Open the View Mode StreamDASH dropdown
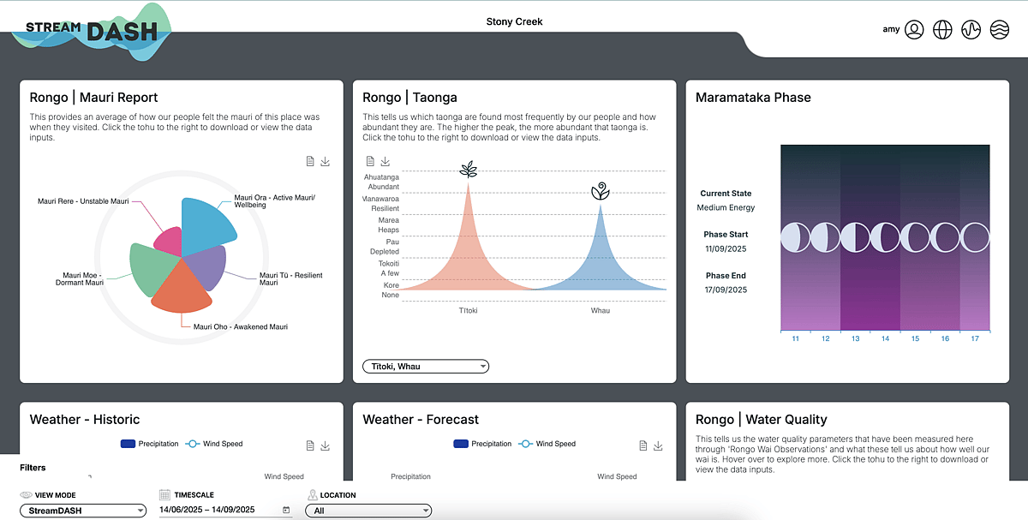Image resolution: width=1028 pixels, height=520 pixels. 82,511
